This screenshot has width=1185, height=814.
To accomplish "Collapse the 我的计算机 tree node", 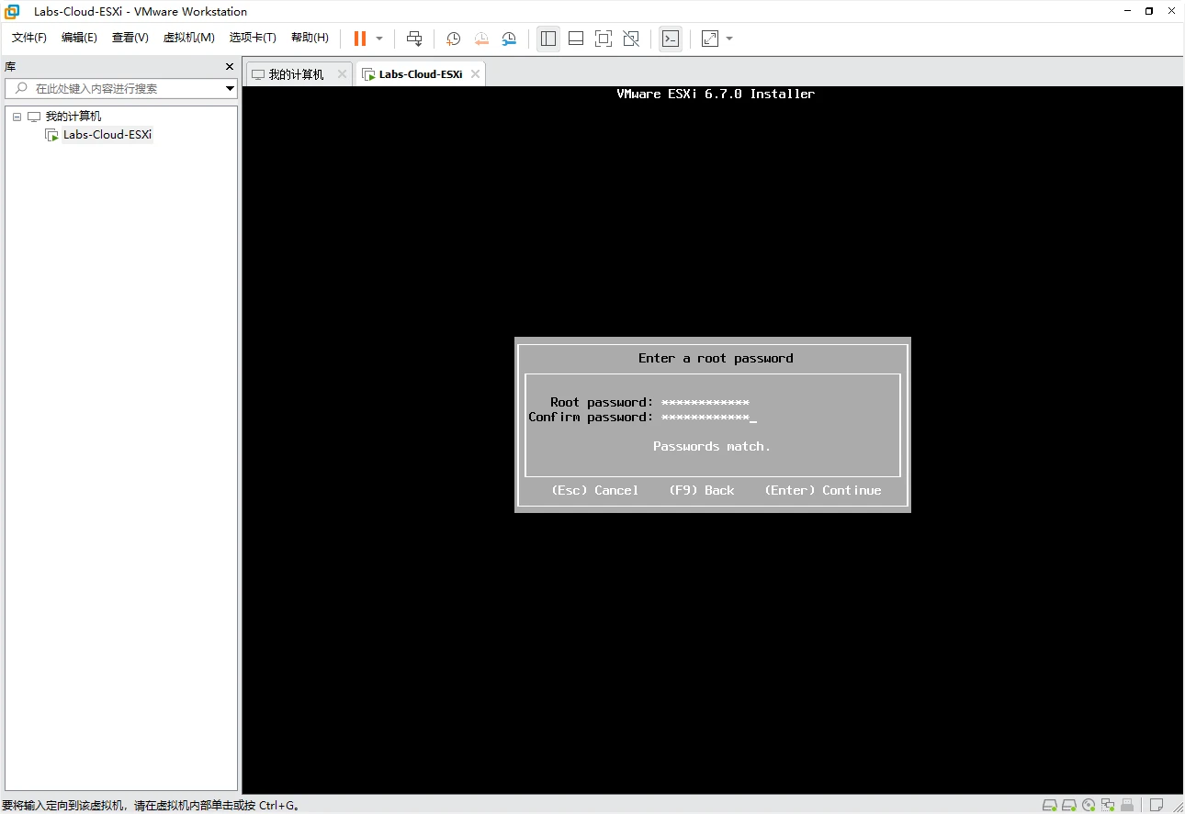I will [17, 117].
